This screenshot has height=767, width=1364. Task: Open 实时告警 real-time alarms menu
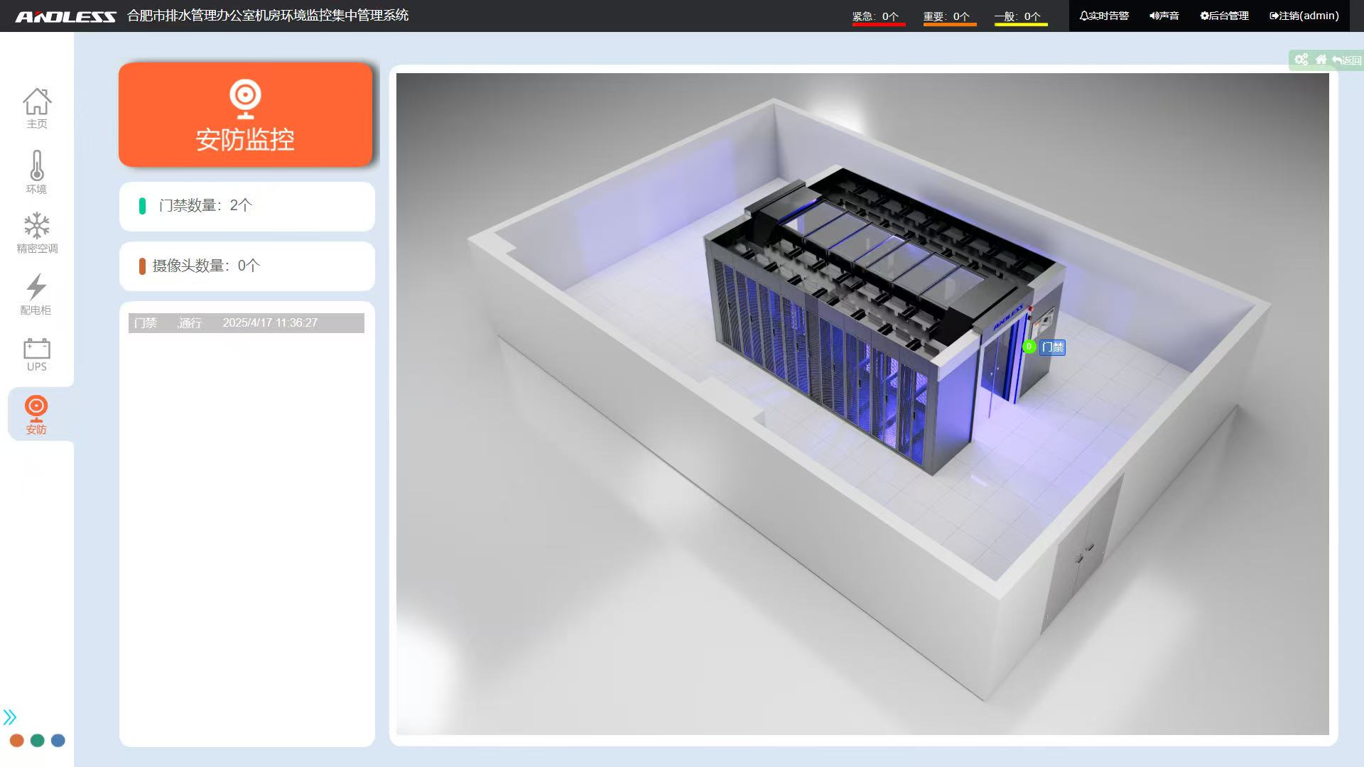coord(1104,16)
